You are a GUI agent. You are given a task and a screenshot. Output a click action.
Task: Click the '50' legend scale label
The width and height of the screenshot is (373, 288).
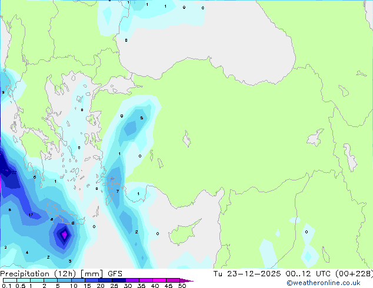[x=182, y=286]
